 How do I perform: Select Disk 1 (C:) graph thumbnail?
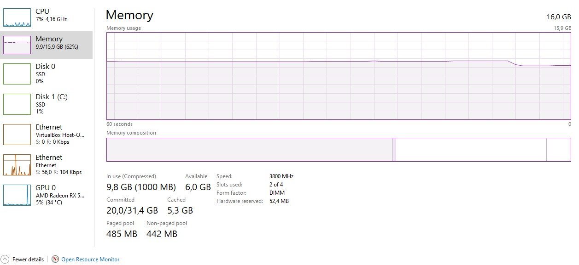point(17,104)
